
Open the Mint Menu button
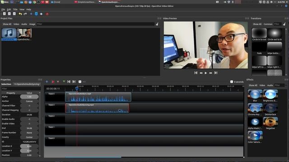point(5,2)
